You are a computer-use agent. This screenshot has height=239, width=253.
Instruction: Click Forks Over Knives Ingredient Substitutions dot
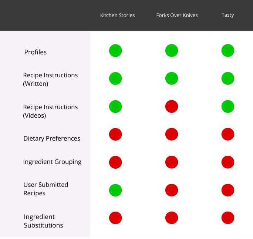coord(172,218)
